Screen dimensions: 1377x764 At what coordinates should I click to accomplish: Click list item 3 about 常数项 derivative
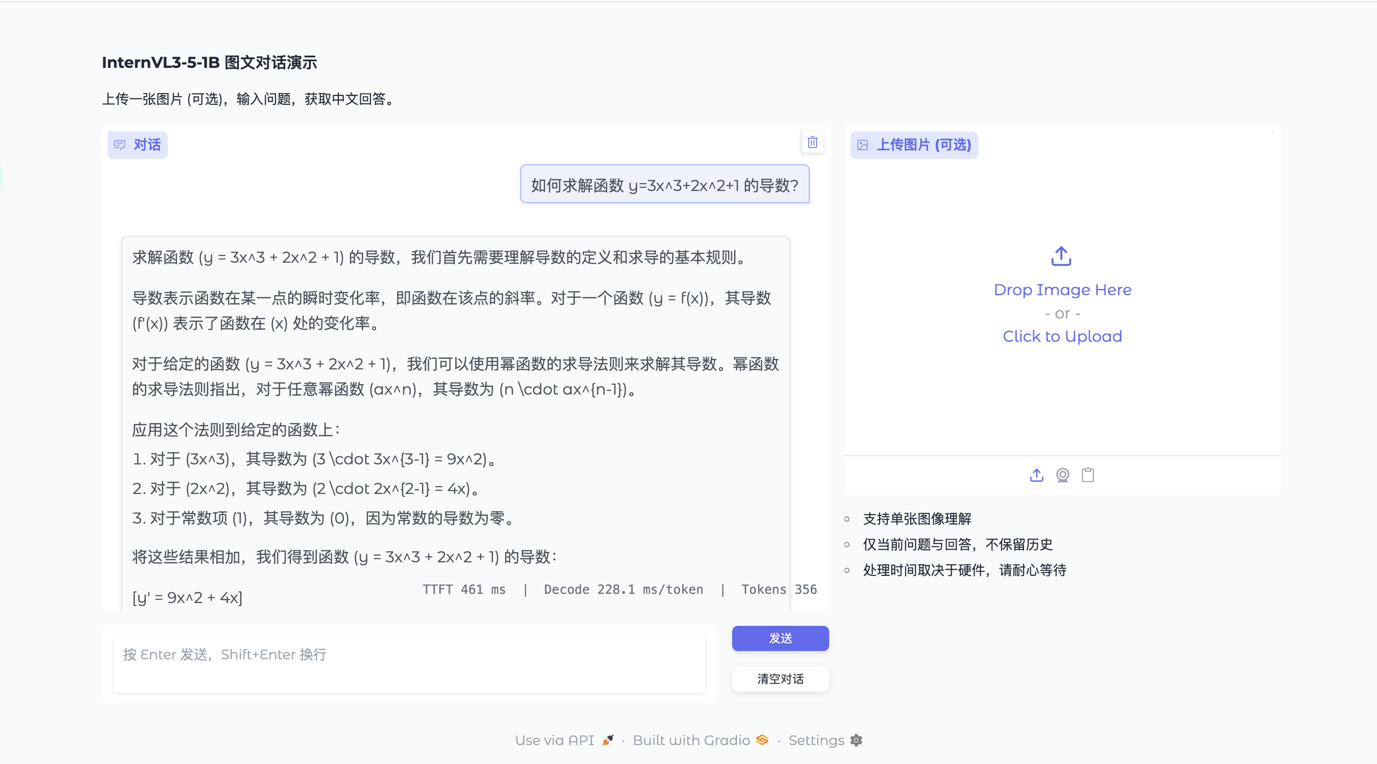pos(324,518)
